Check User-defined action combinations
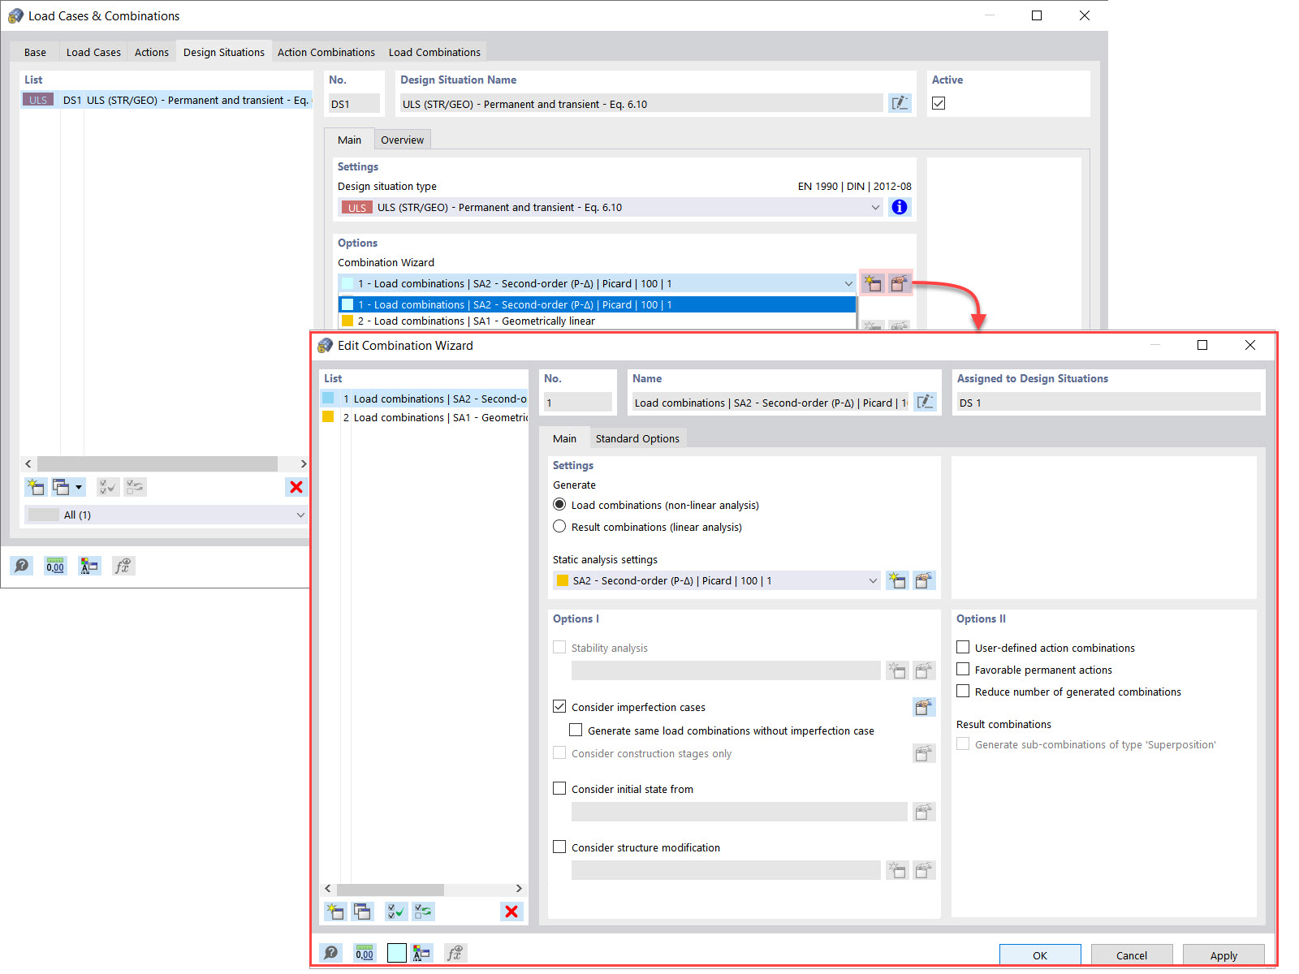Screen dimensions: 1299x974 pos(963,647)
